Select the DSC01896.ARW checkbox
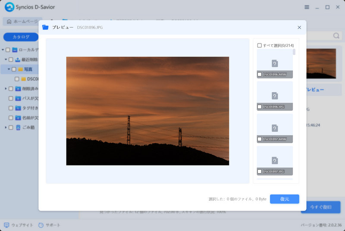Viewport: 345px width, 231px height. tap(260, 74)
